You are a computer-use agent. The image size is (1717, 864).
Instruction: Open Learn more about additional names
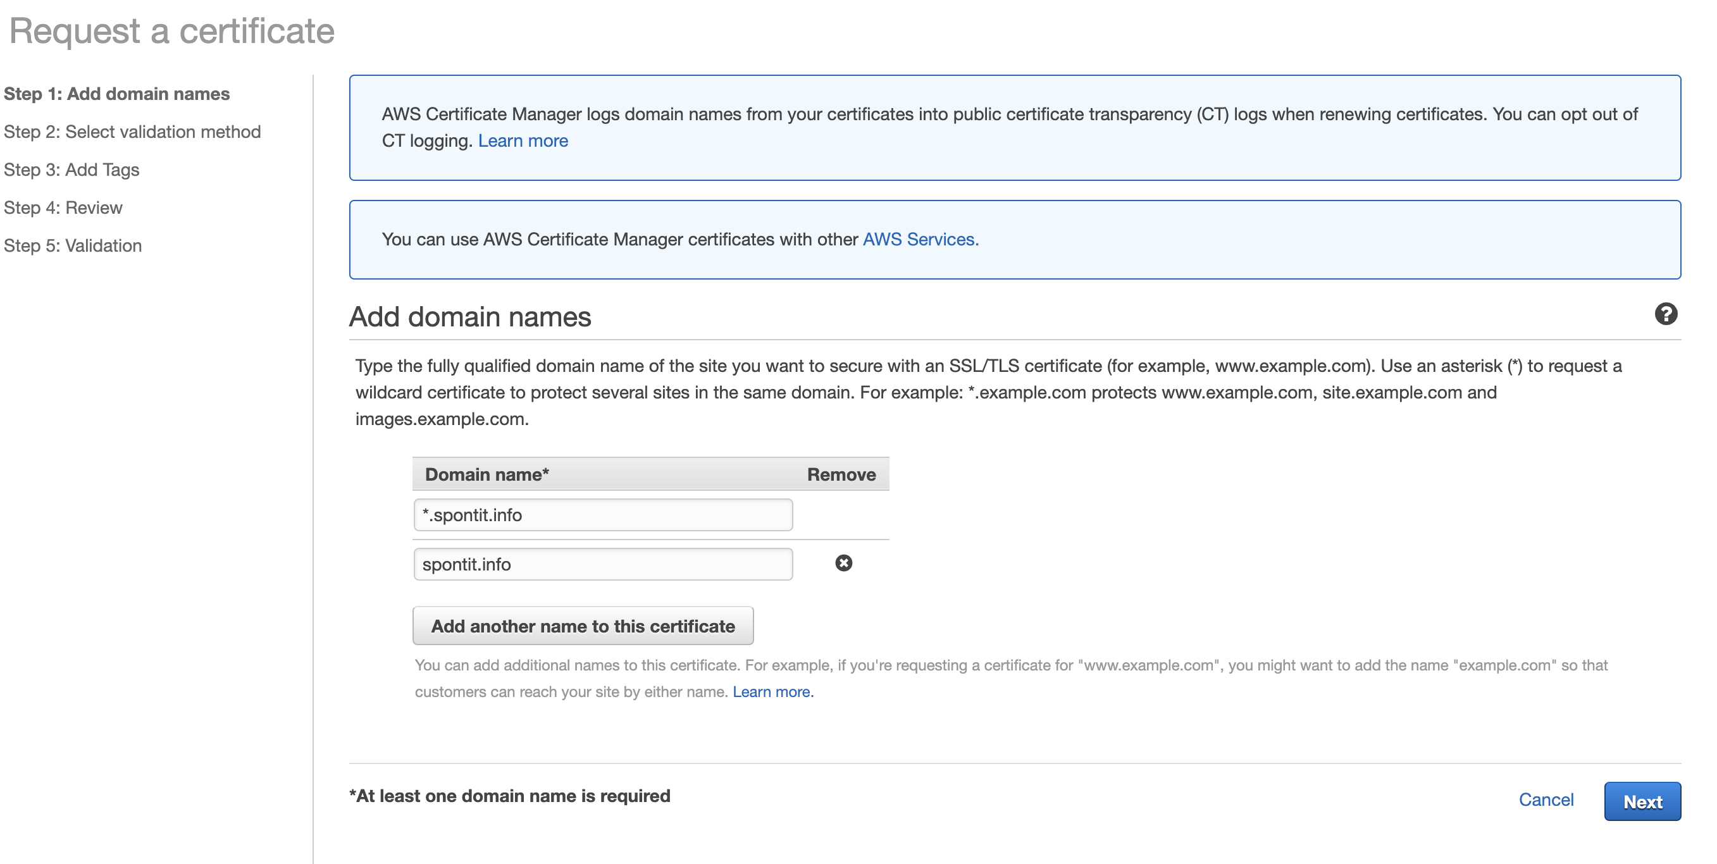[772, 691]
